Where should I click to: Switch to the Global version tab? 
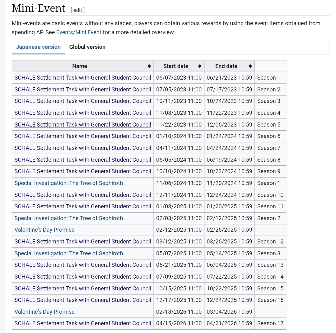click(87, 47)
